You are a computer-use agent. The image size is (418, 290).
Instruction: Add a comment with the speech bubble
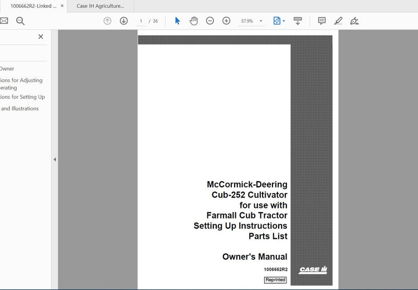(x=322, y=21)
